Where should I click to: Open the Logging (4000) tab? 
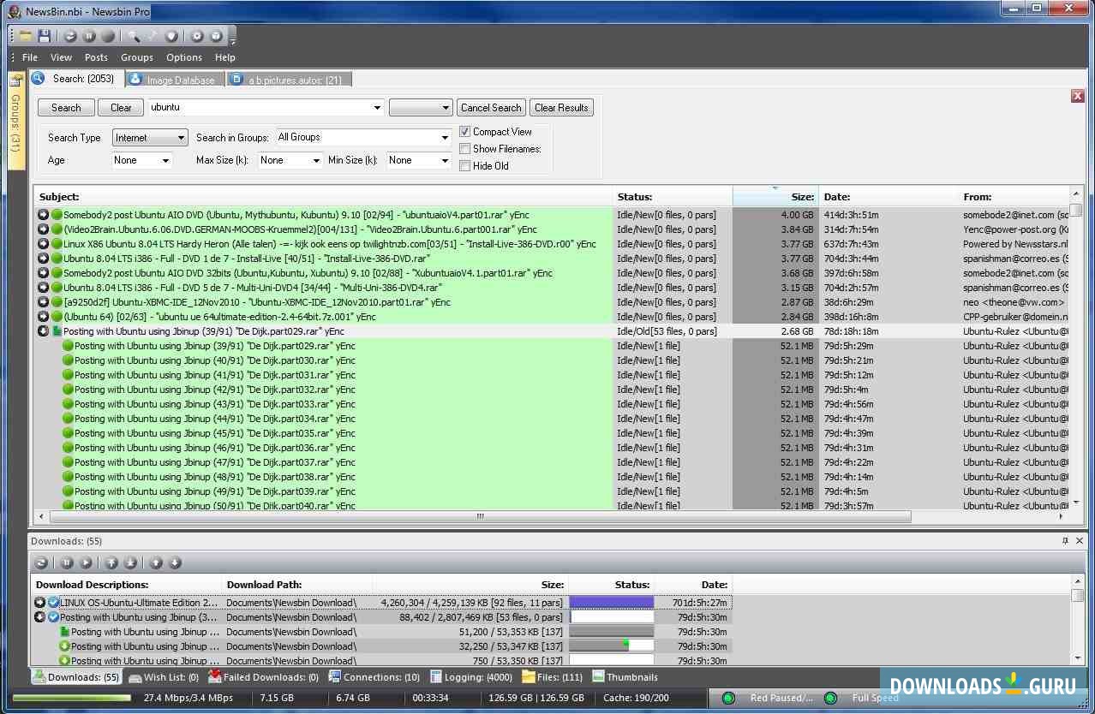[471, 677]
